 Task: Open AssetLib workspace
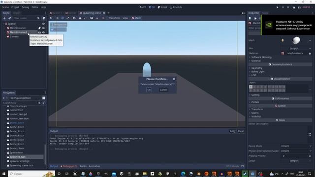click(176, 7)
